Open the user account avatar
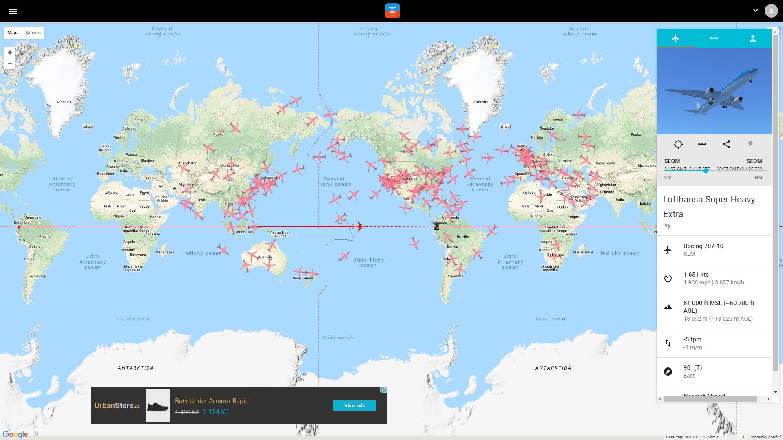The height and width of the screenshot is (440, 783). click(x=771, y=11)
